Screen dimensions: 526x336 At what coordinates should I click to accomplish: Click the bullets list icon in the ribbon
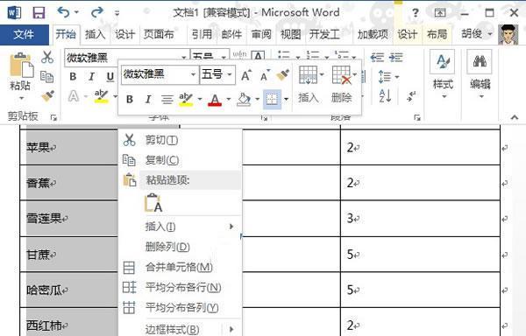pos(284,55)
